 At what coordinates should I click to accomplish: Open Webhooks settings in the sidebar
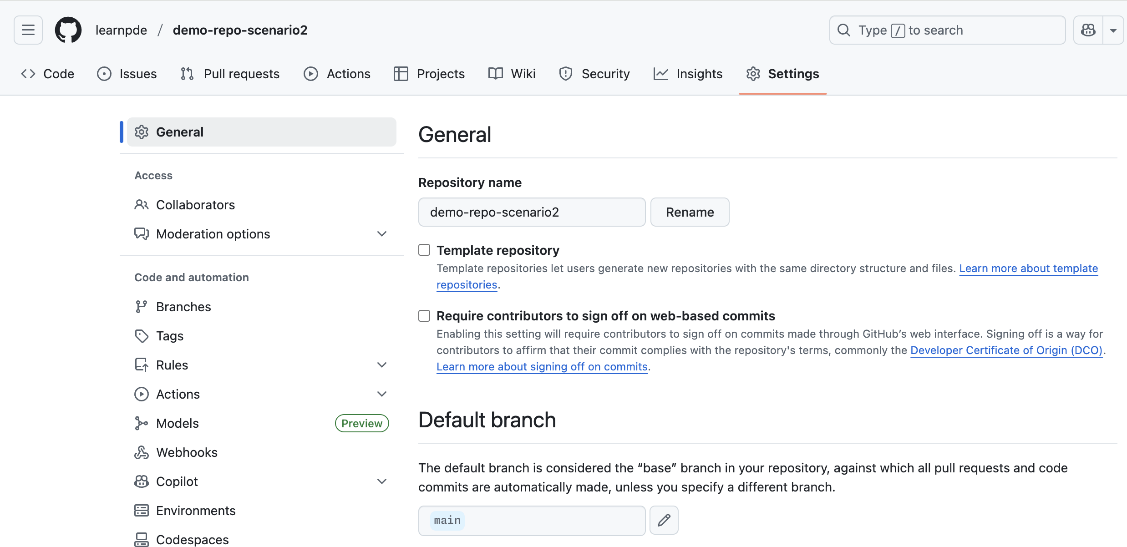[187, 452]
